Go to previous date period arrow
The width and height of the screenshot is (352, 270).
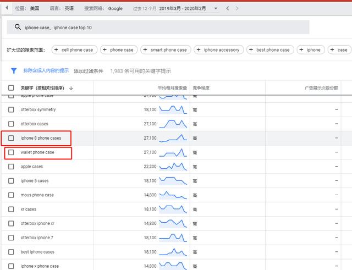(228, 9)
